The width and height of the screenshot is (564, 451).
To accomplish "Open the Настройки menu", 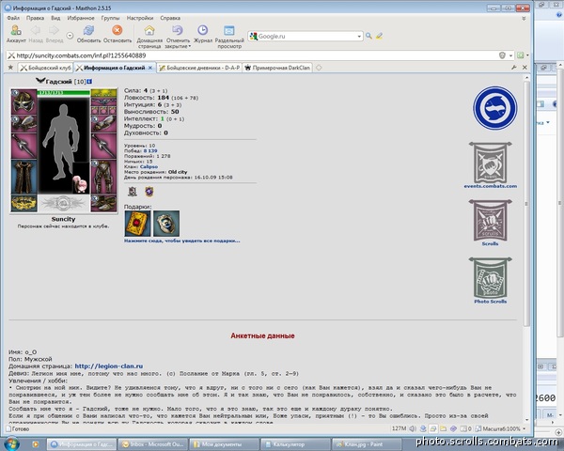I will coord(140,18).
